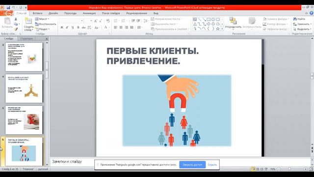Switch to Normal view in the status bar
This screenshot has height=177, width=314.
point(253,169)
